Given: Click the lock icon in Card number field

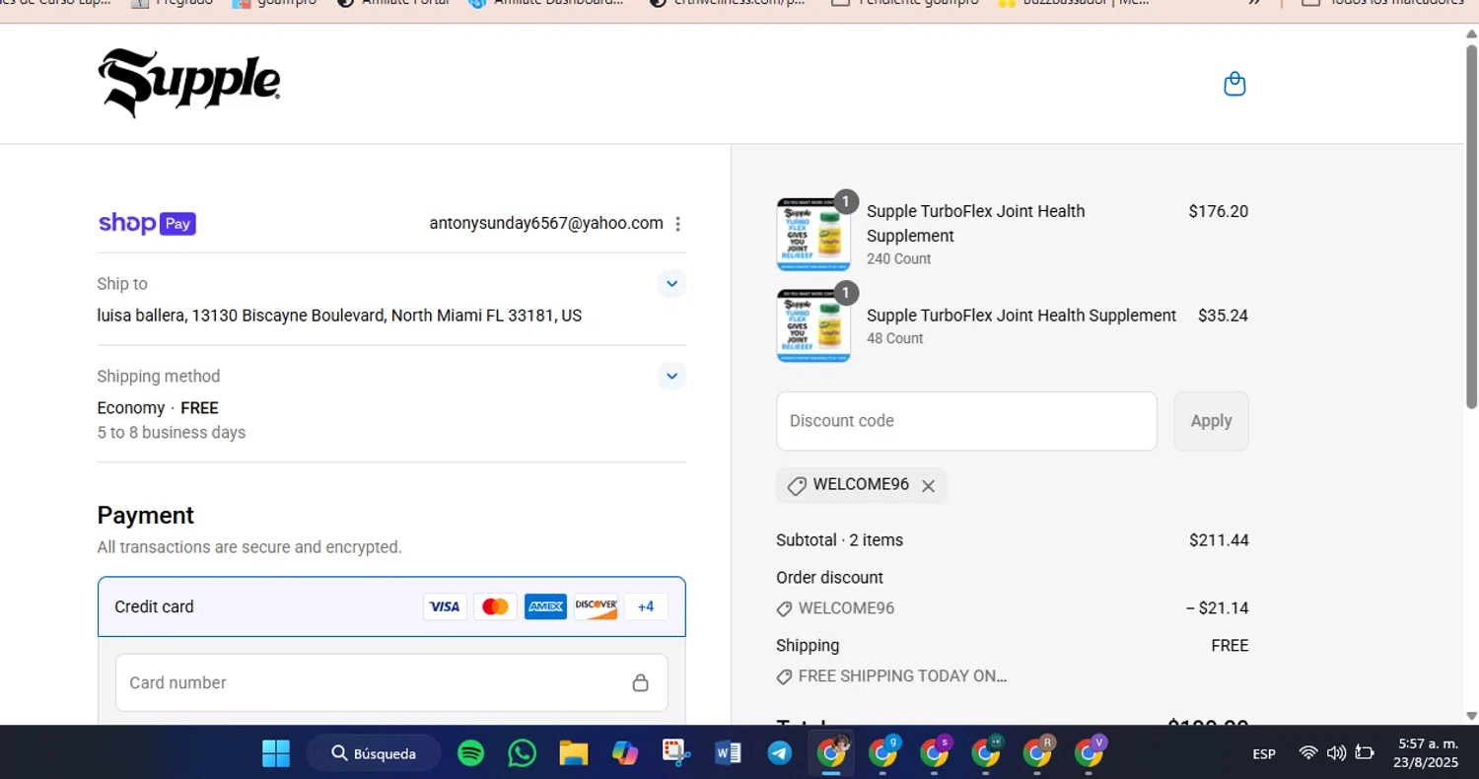Looking at the screenshot, I should [x=640, y=682].
